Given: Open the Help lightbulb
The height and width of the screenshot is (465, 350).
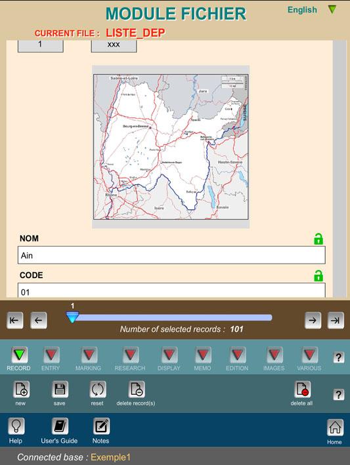Looking at the screenshot, I should pos(16,426).
